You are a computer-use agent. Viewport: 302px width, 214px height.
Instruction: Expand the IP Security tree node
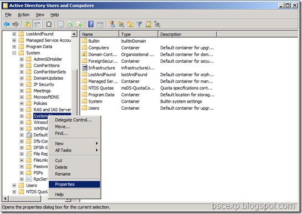[22, 84]
